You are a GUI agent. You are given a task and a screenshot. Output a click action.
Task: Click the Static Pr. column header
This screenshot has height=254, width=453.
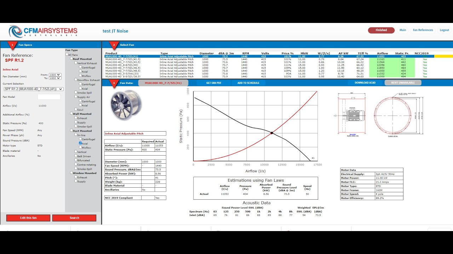pyautogui.click(x=402, y=54)
